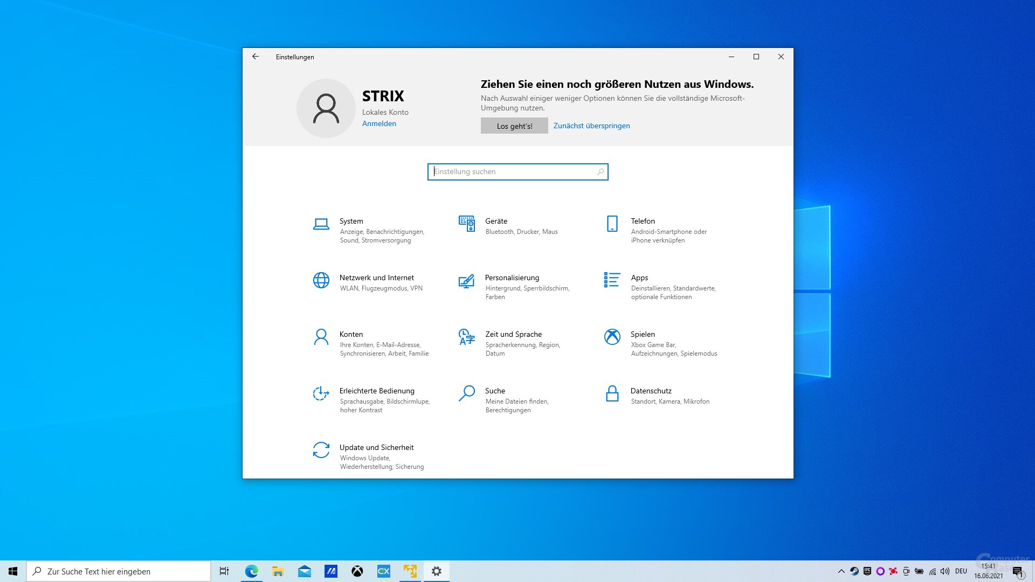This screenshot has height=582, width=1035.
Task: Select the Konten label text
Action: [x=351, y=334]
